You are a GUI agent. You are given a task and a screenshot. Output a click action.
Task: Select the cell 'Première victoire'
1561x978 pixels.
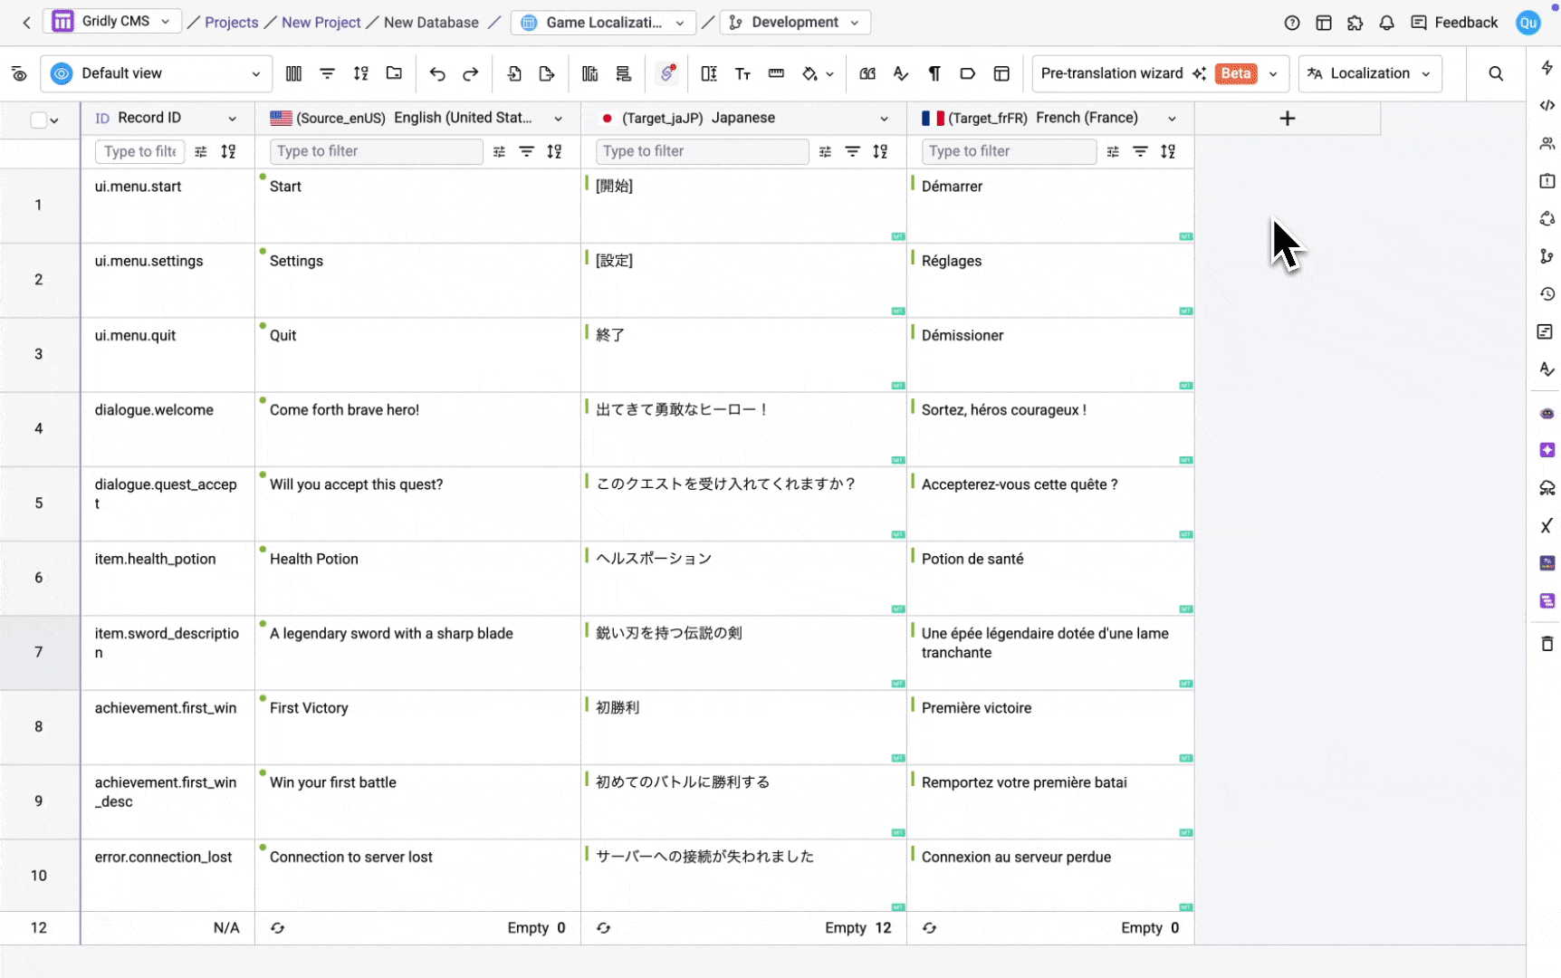click(1050, 727)
